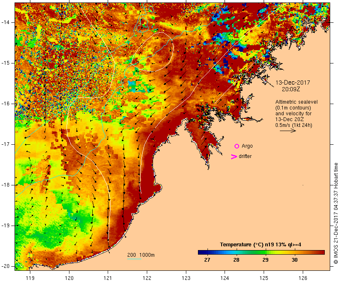Click the 'Argo' legend label

tap(247, 146)
